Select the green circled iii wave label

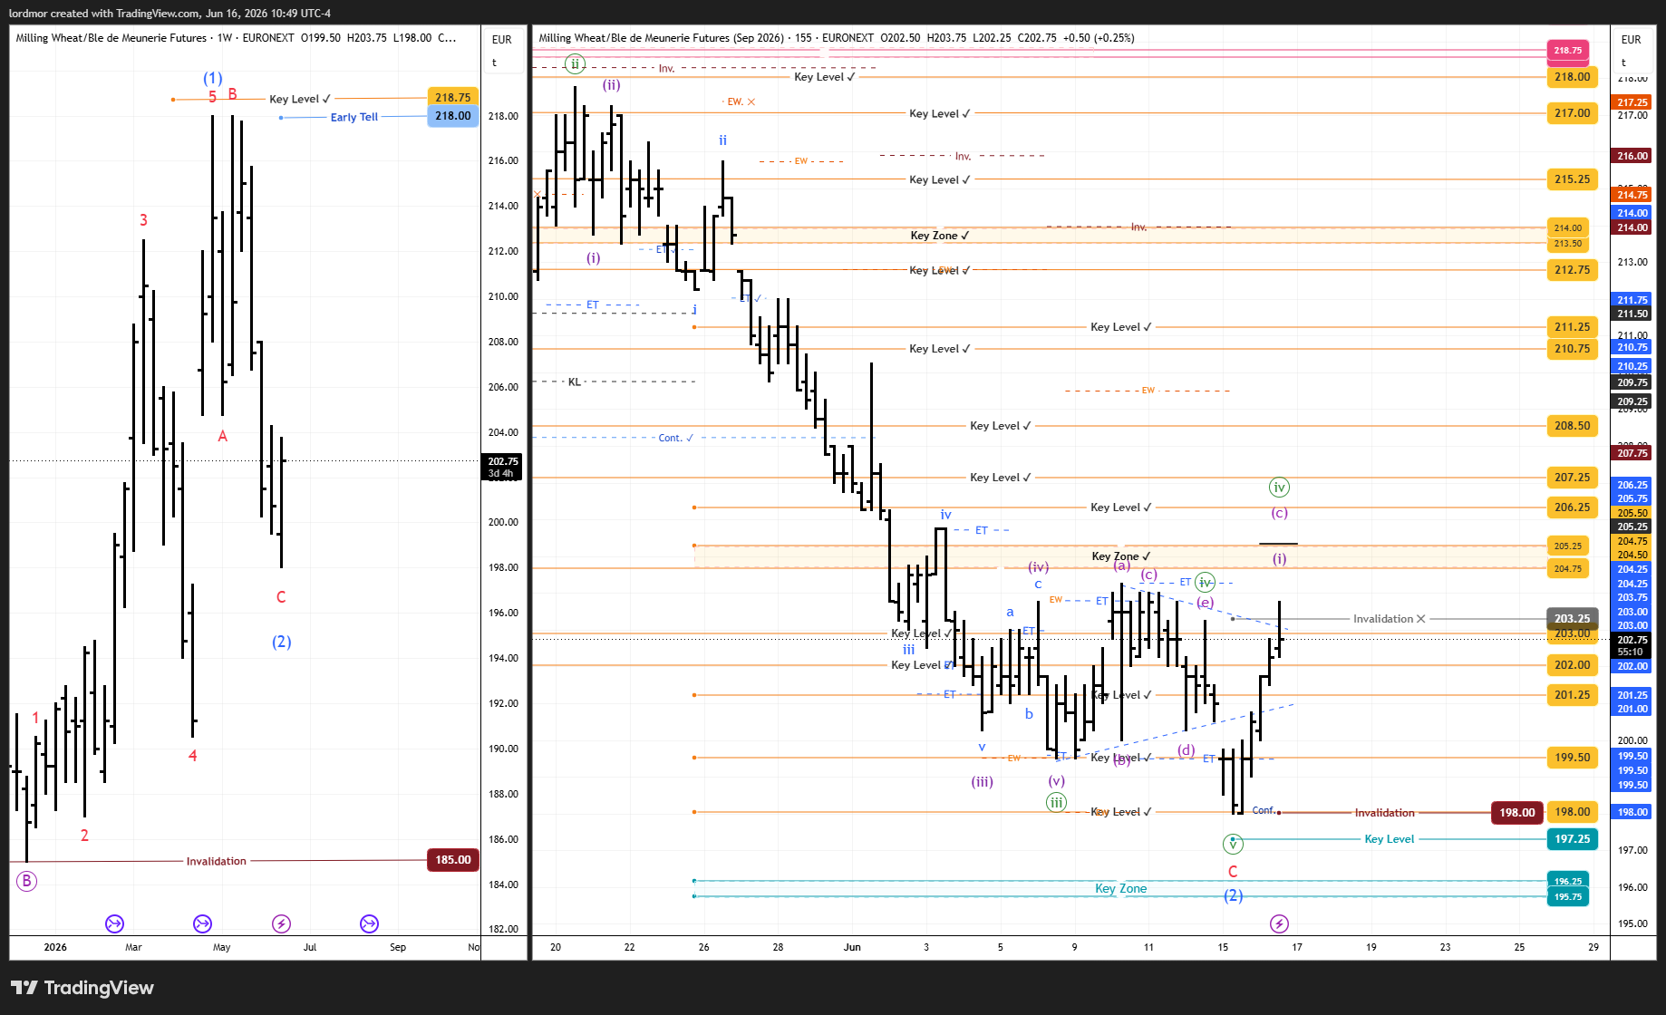1056,802
